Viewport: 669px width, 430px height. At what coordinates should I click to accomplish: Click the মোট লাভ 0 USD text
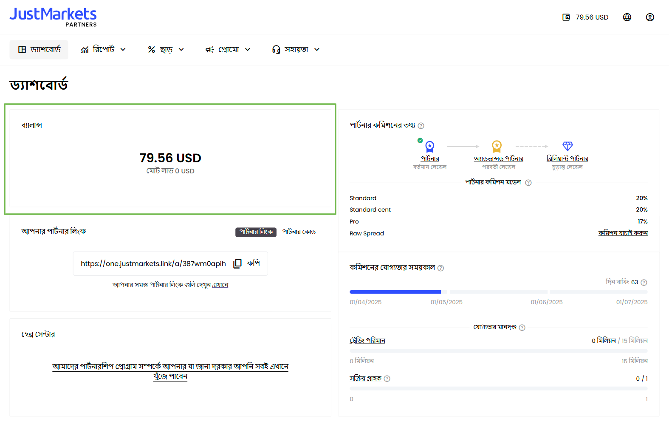pos(170,171)
